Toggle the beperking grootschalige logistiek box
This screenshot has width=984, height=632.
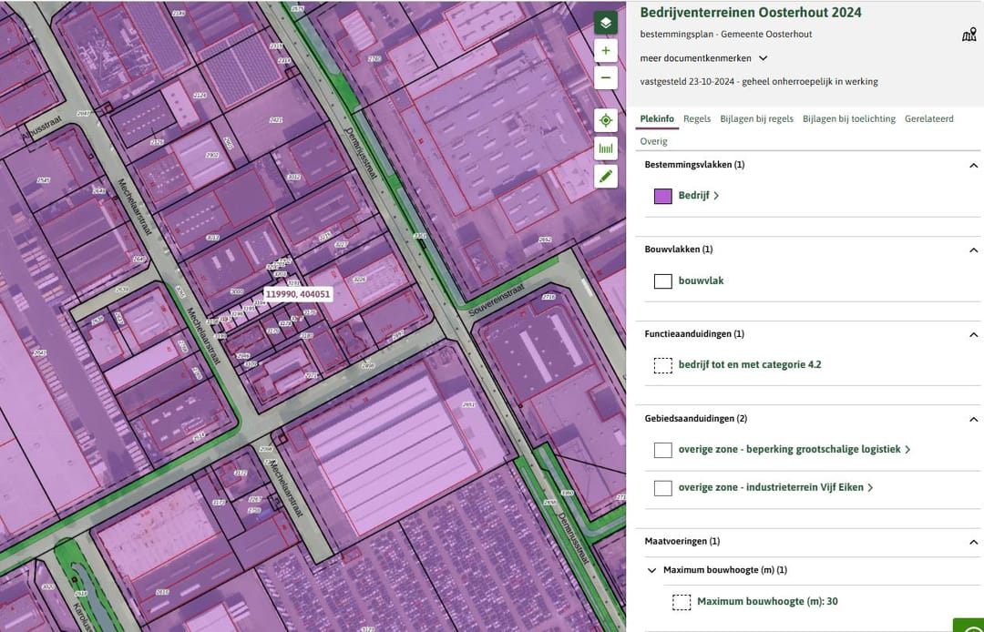(663, 450)
